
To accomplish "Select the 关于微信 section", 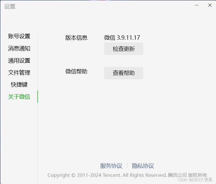I will [x=19, y=97].
